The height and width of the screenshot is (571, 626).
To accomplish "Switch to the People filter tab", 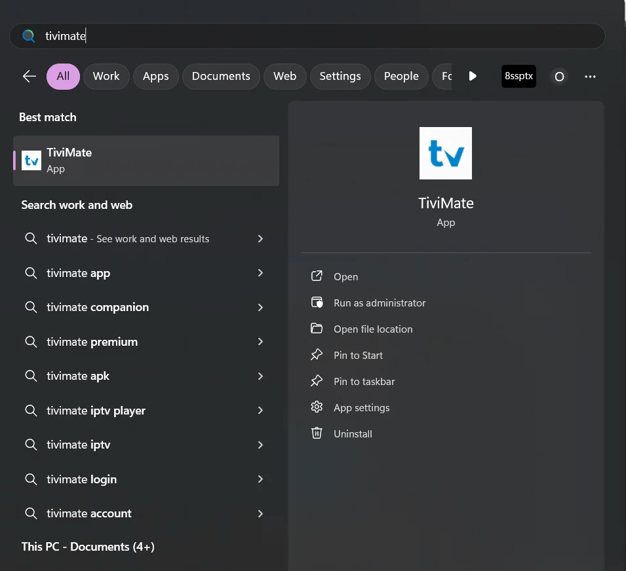I will pyautogui.click(x=401, y=76).
